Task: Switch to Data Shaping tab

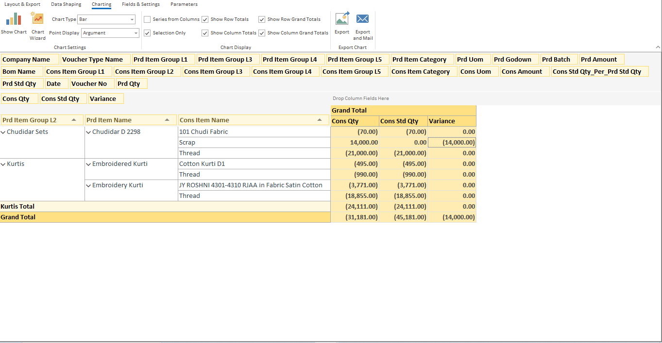Action: coord(66,4)
